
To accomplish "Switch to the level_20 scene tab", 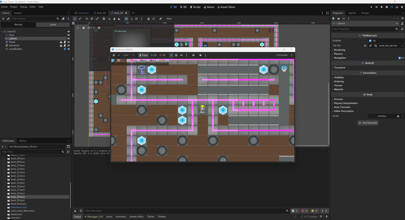I will point(100,13).
